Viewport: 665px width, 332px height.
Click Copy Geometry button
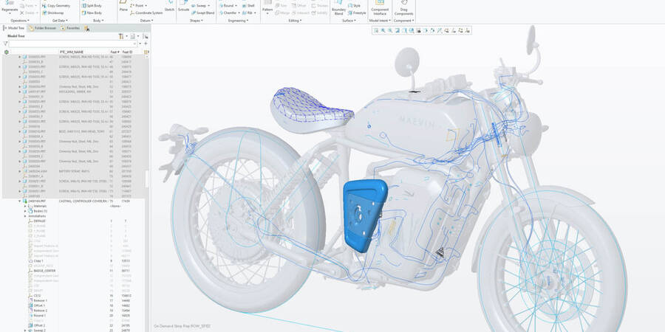click(55, 5)
